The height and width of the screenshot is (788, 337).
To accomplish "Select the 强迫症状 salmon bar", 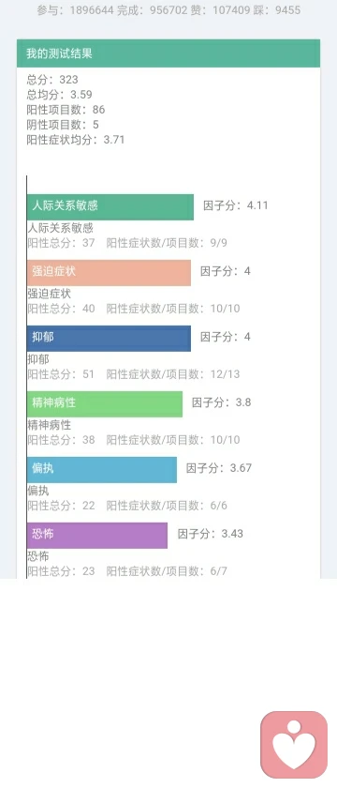I will [109, 273].
